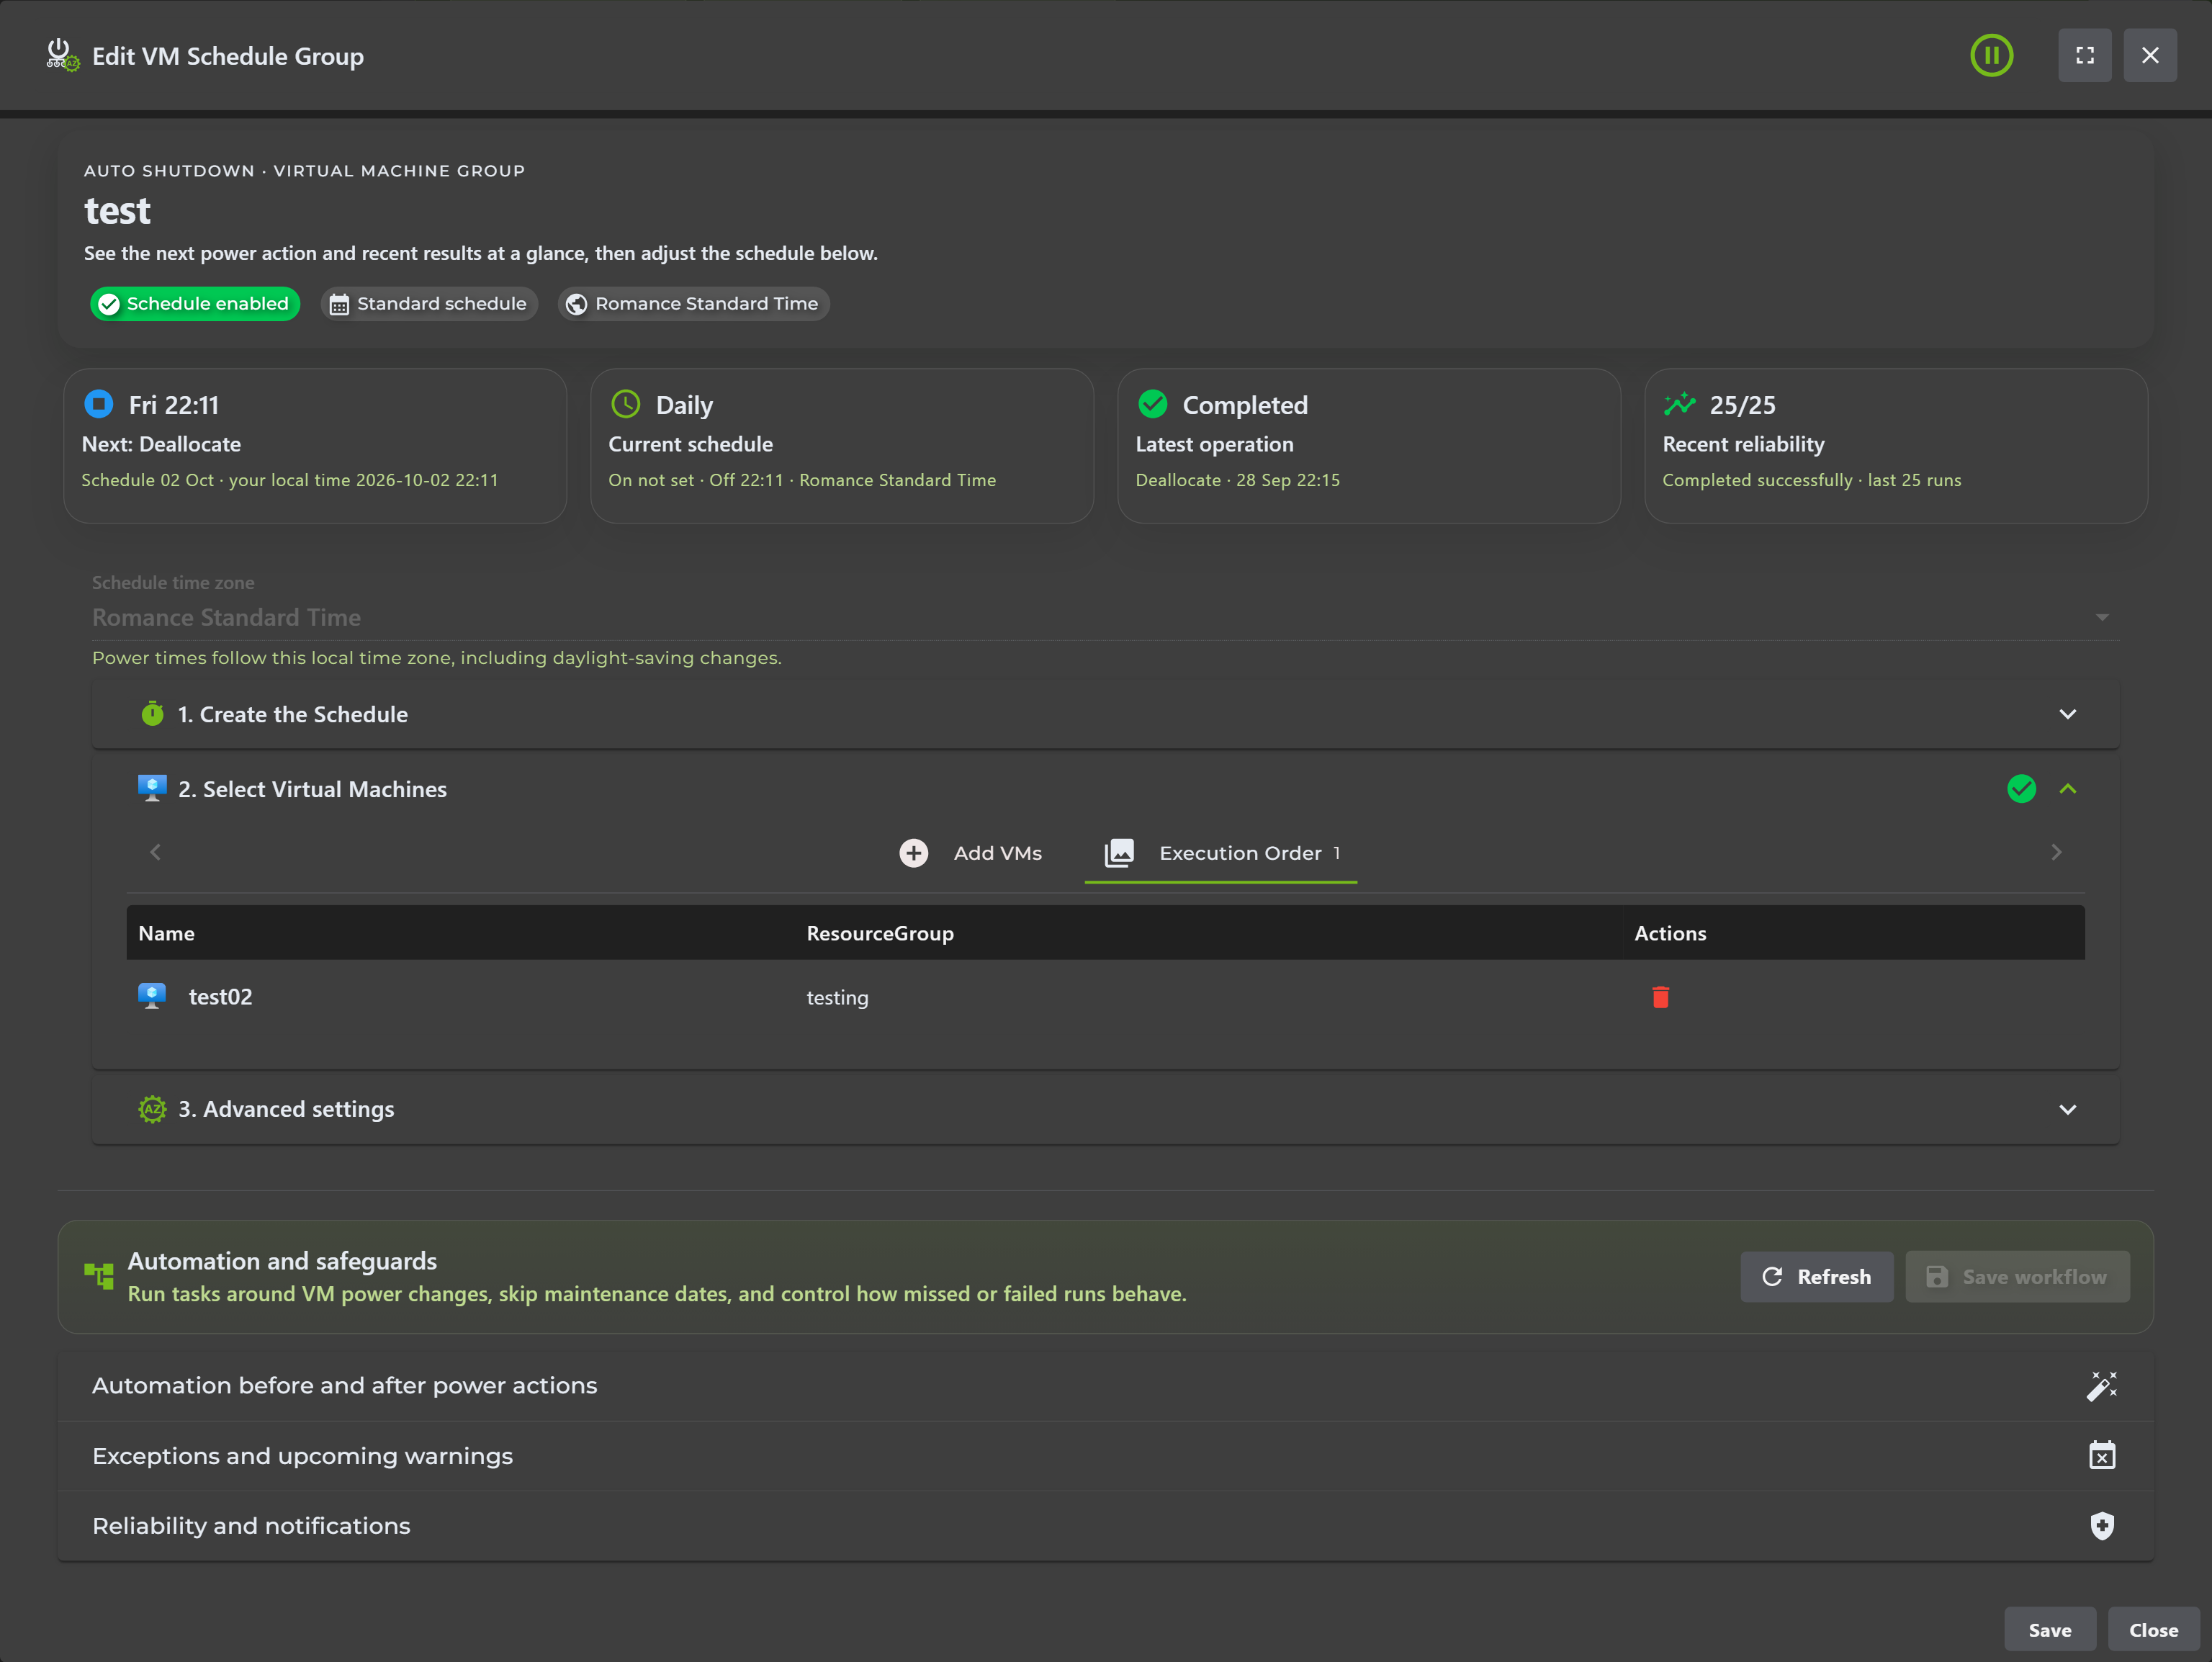Screen dimensions: 2212x1662
Task: Click the Actions column header
Action: [x=1670, y=933]
